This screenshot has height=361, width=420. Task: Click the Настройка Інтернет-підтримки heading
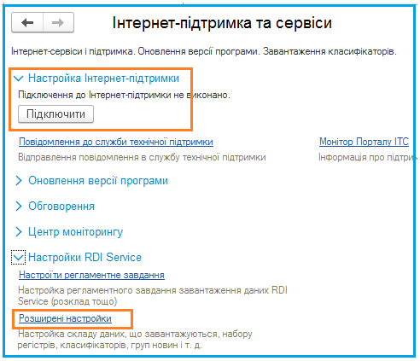(x=103, y=79)
